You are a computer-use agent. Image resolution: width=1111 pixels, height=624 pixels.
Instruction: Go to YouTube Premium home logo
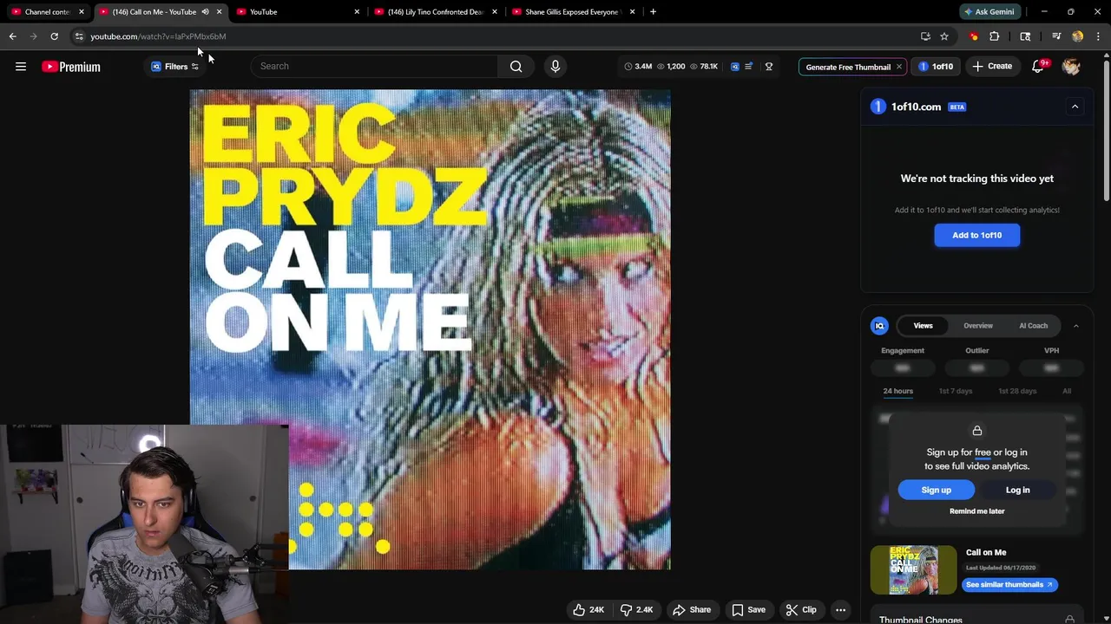pyautogui.click(x=71, y=67)
